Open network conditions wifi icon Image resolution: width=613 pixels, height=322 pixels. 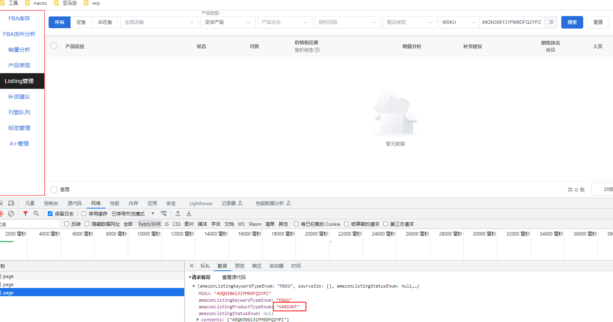point(164,214)
